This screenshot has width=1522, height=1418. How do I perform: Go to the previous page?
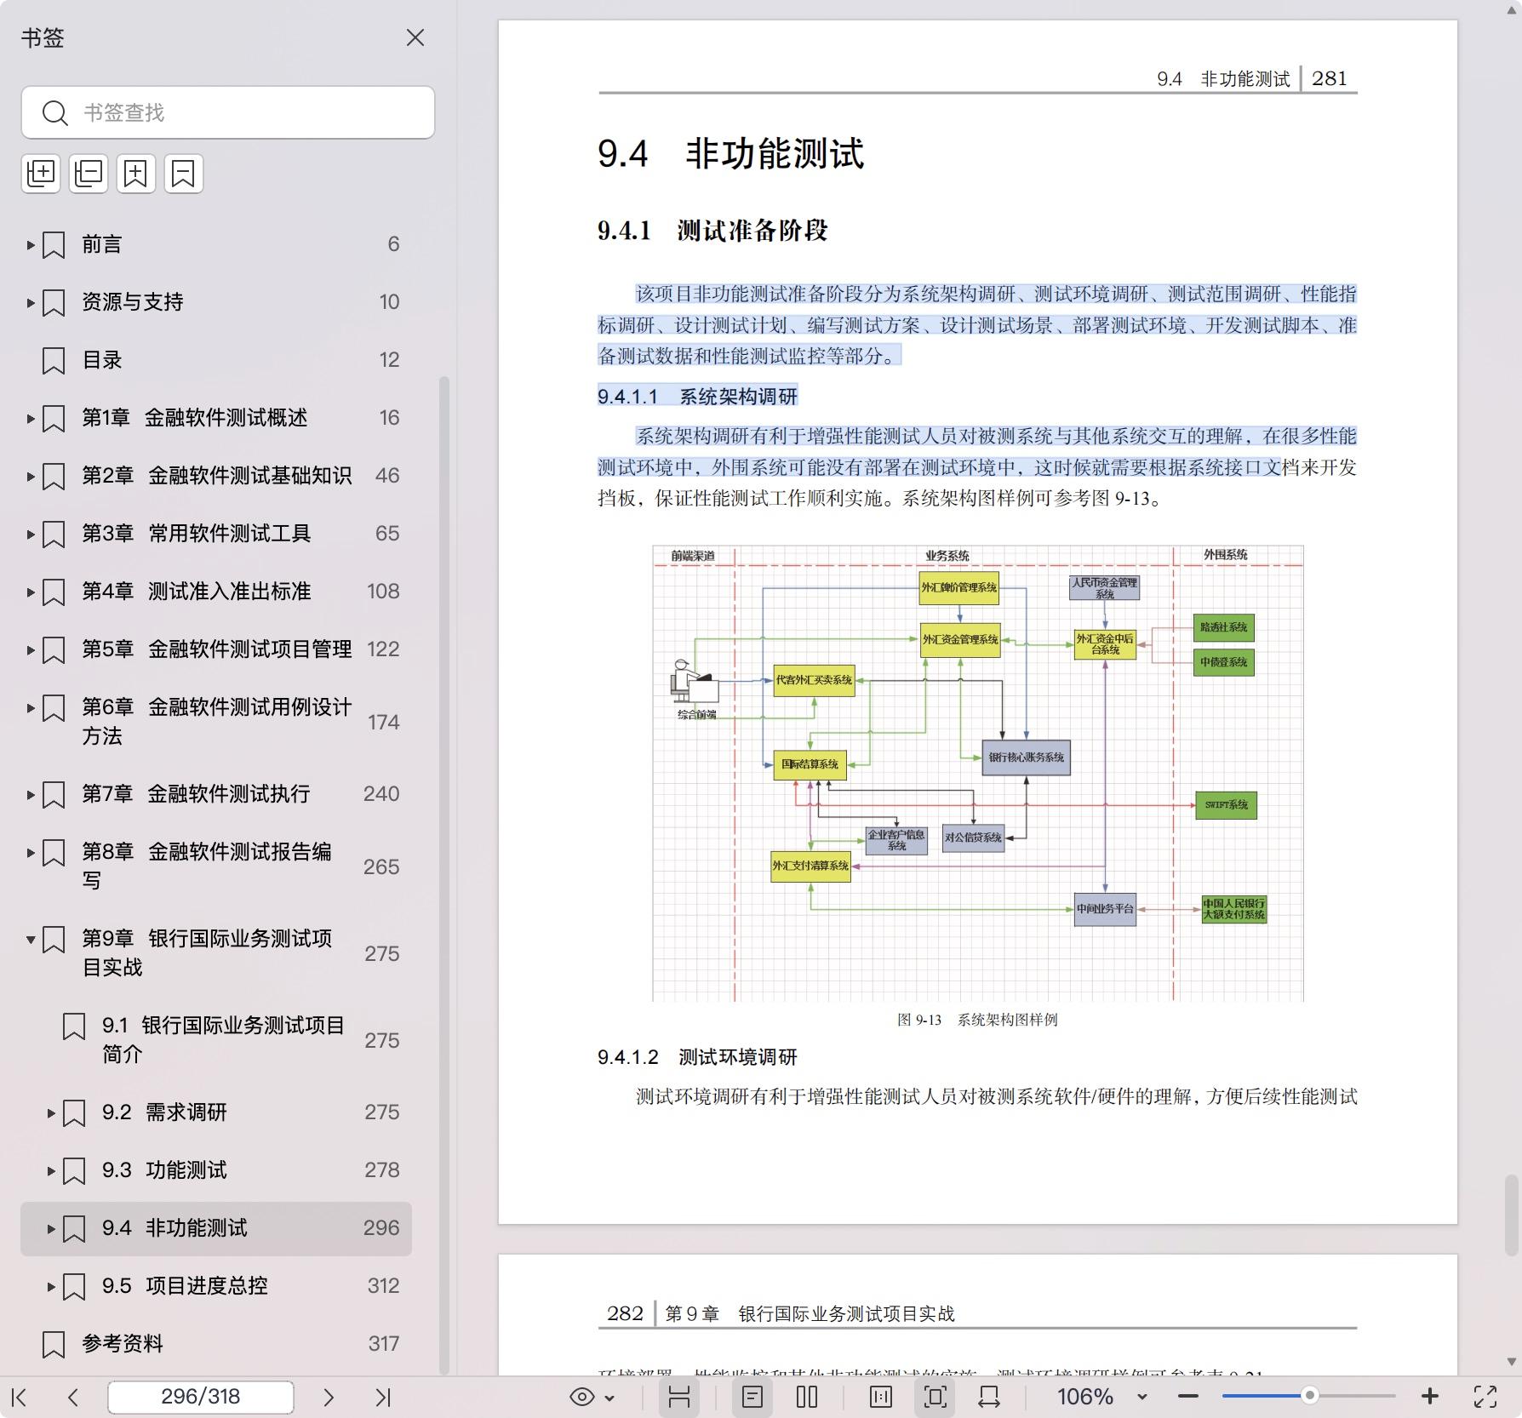click(73, 1397)
